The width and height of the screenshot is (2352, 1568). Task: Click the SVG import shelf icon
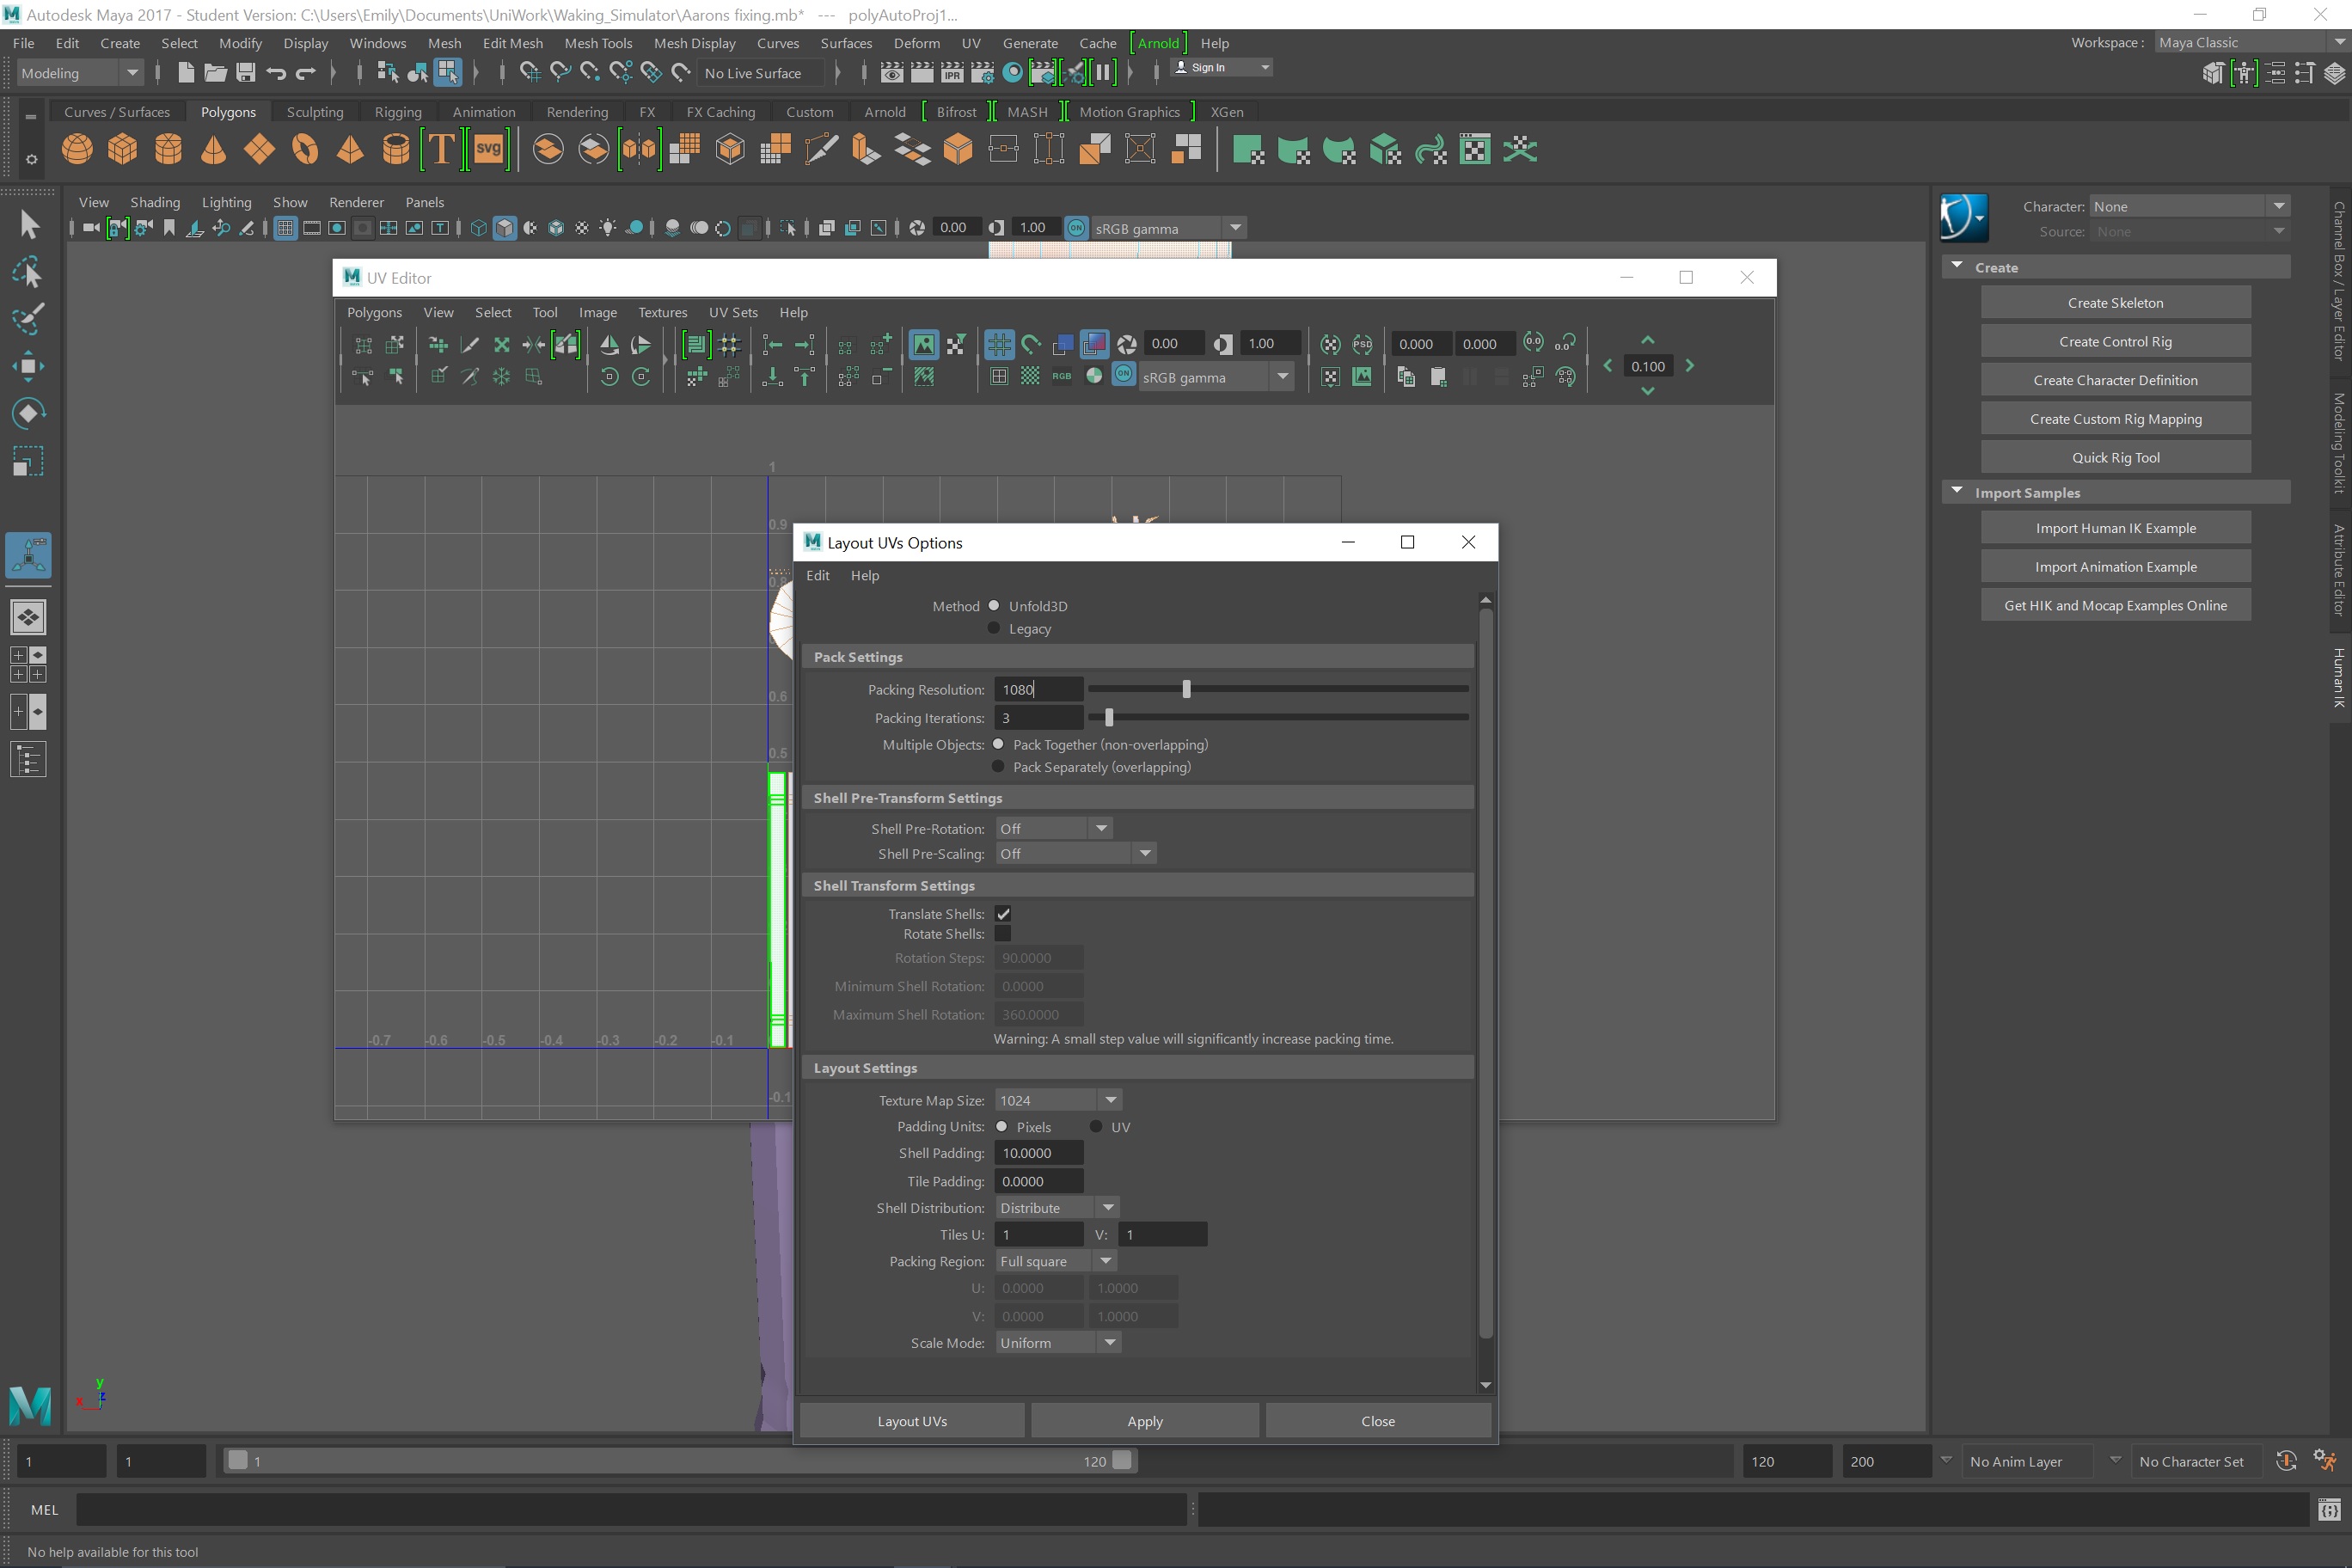(x=488, y=150)
